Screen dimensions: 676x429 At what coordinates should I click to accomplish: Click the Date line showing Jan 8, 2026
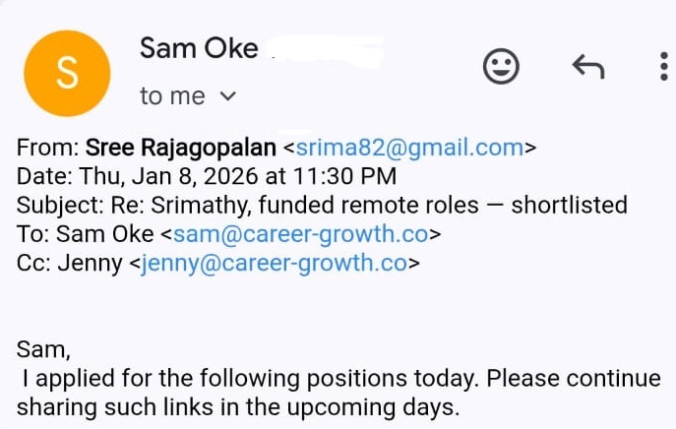pos(207,178)
